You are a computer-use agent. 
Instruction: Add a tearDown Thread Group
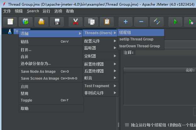(x=141, y=46)
